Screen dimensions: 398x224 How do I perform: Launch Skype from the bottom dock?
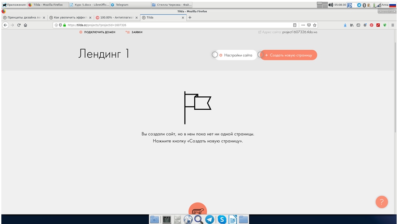coord(222,219)
